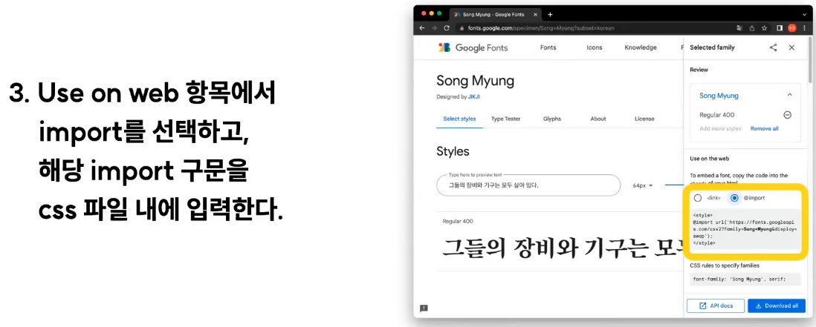Click 'CSS rules to specify families' text
This screenshot has height=327, width=816.
pos(725,265)
